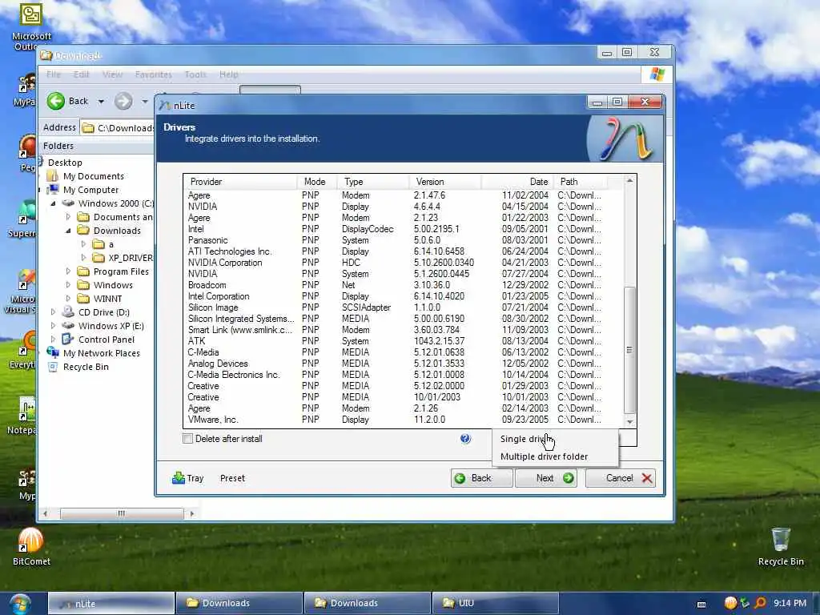Expand the Documents an... folder node
The image size is (820, 615).
tap(69, 217)
